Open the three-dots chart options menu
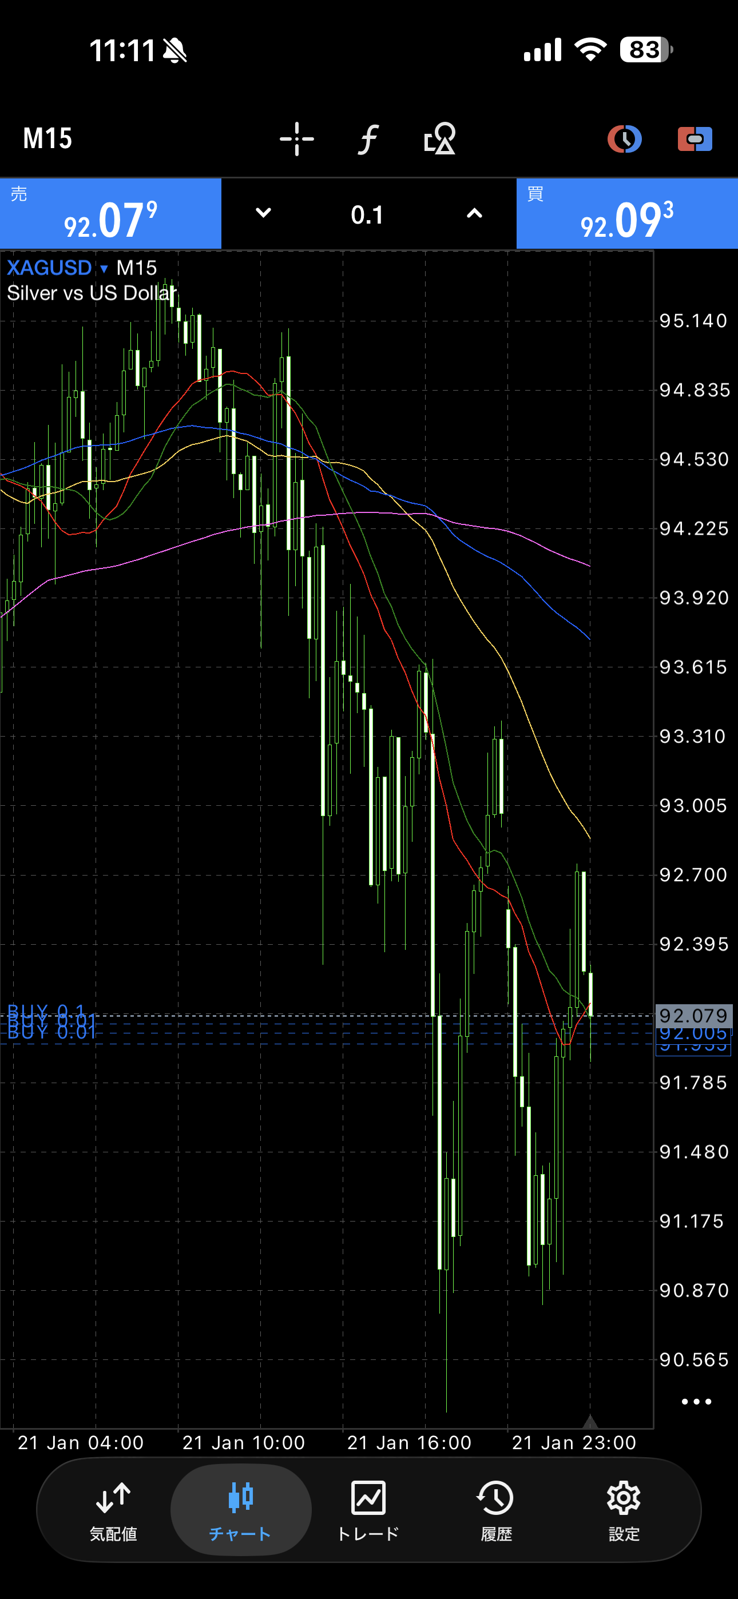The height and width of the screenshot is (1599, 738). [x=696, y=1402]
